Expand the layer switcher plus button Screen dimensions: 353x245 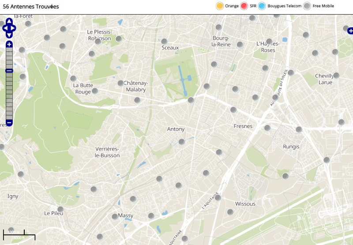coord(350,31)
